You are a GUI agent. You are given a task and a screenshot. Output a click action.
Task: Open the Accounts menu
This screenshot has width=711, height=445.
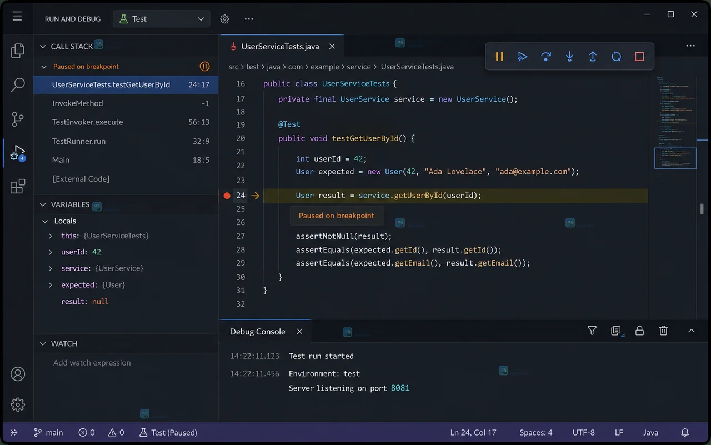pos(18,374)
